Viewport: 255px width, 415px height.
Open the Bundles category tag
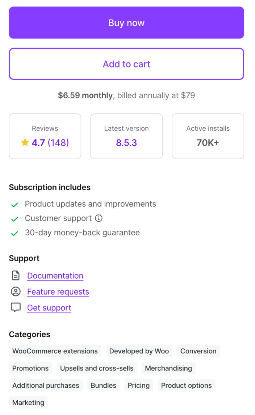tap(104, 385)
